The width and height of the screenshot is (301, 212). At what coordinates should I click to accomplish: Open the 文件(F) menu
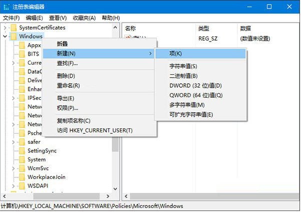(11, 18)
